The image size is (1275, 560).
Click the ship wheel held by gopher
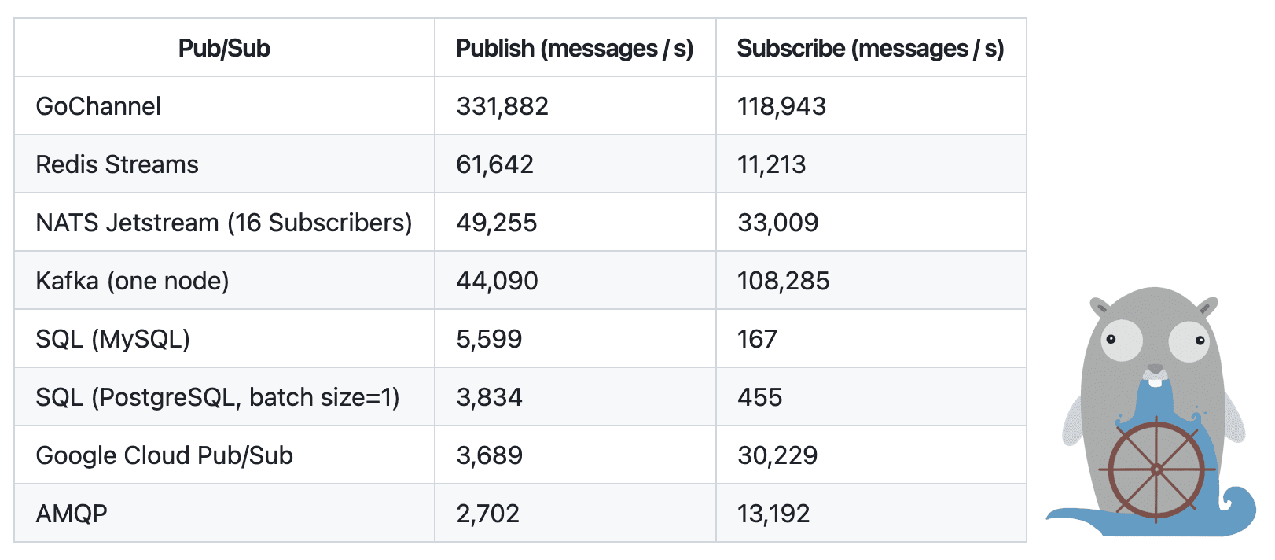[1156, 470]
